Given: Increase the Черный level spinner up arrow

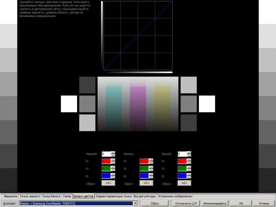Looking at the screenshot, I should 113,153.
